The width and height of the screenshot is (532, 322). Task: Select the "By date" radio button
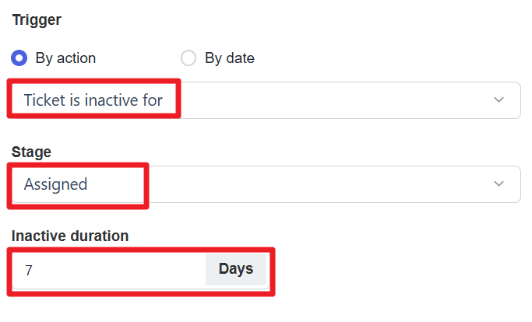(x=188, y=58)
